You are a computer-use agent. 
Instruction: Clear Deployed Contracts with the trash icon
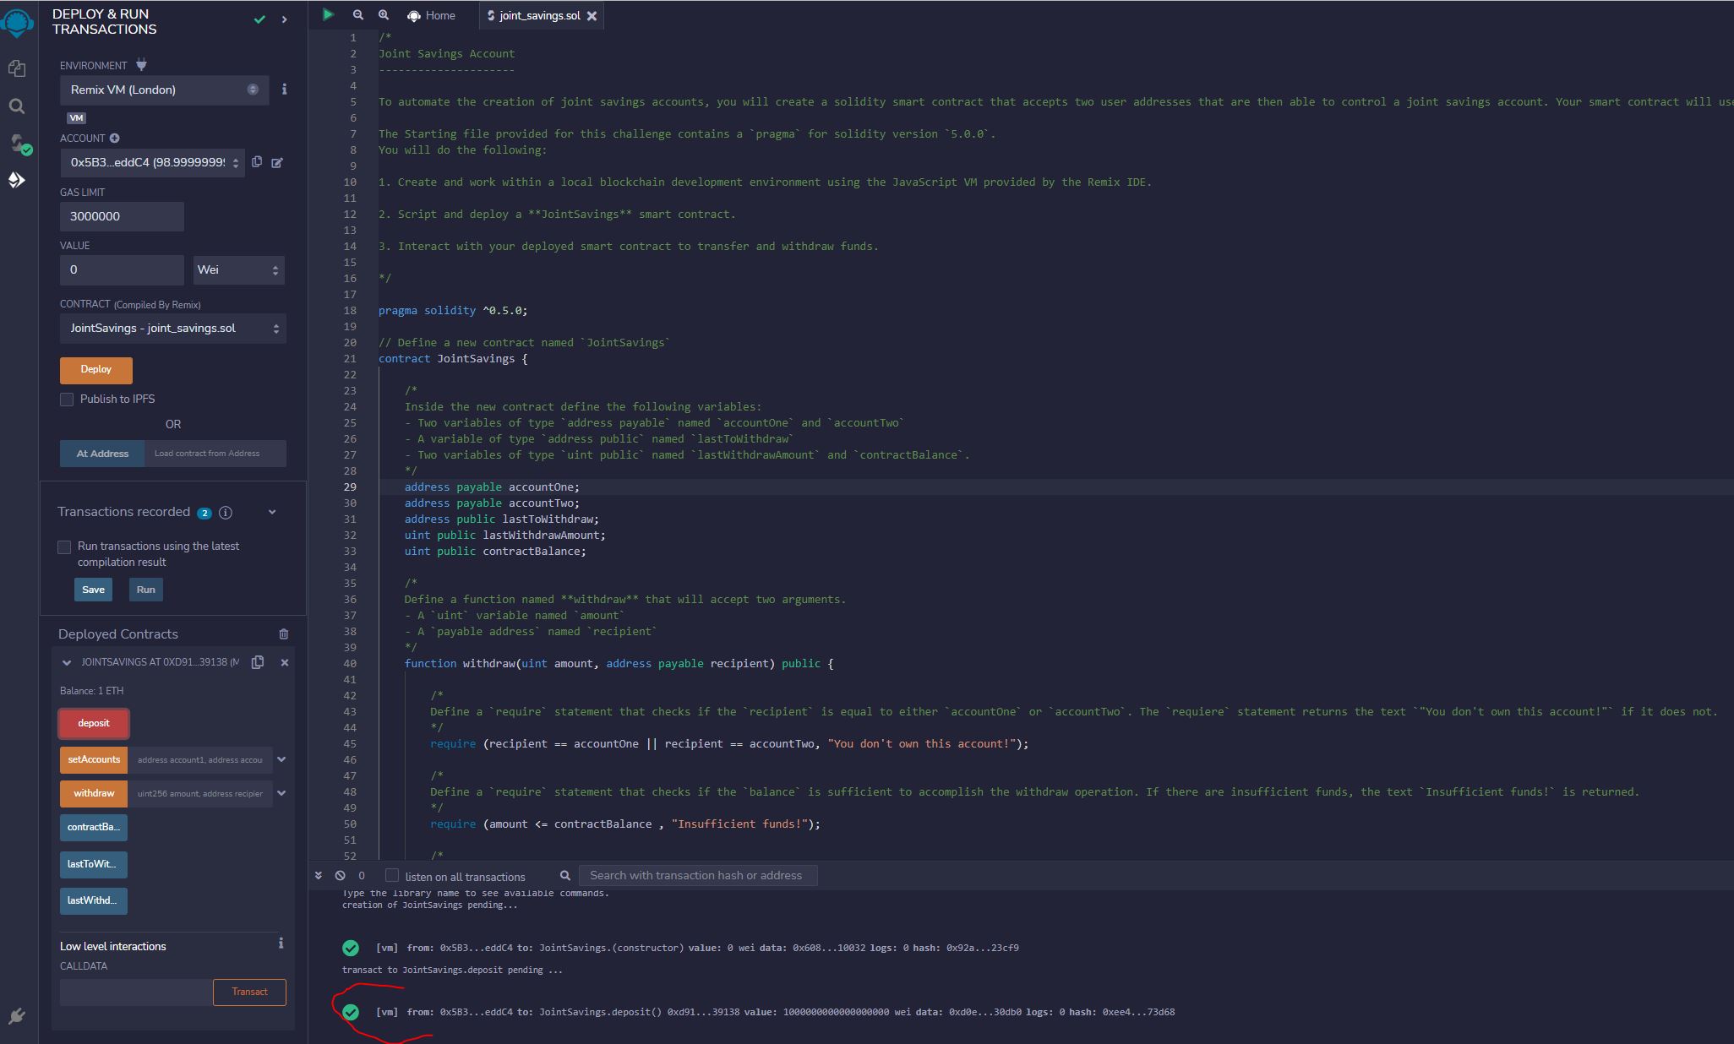click(284, 634)
